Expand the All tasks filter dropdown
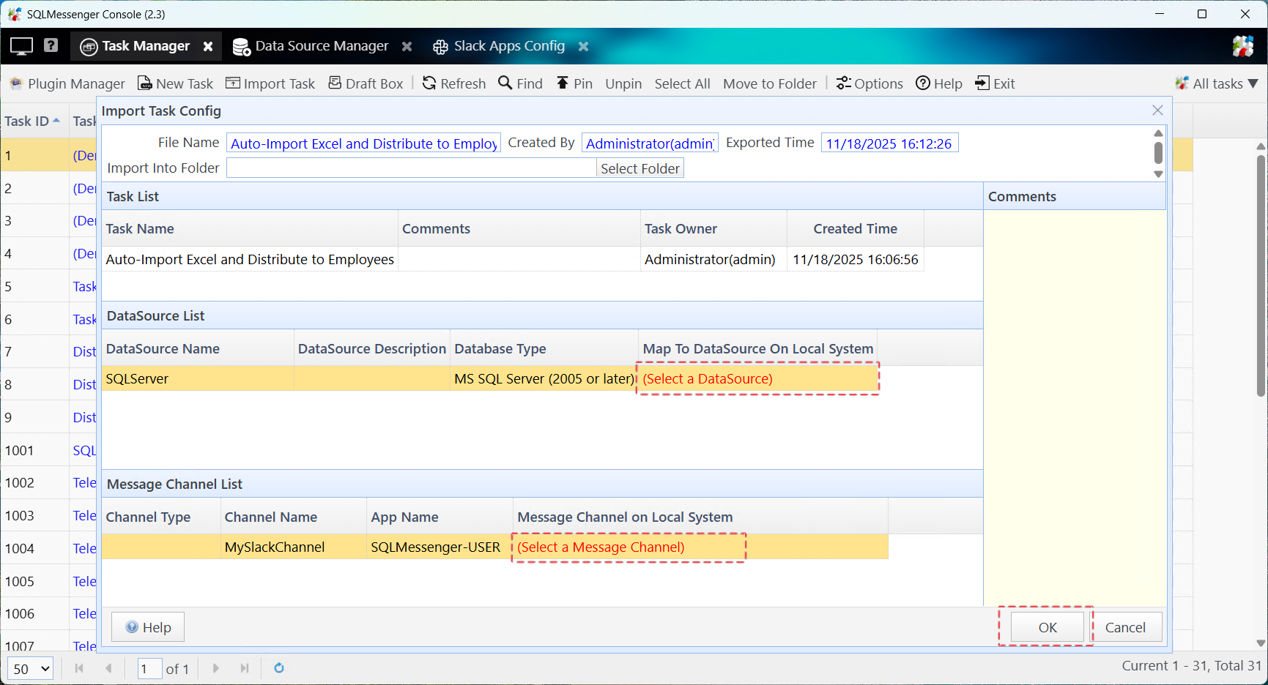 pyautogui.click(x=1217, y=83)
